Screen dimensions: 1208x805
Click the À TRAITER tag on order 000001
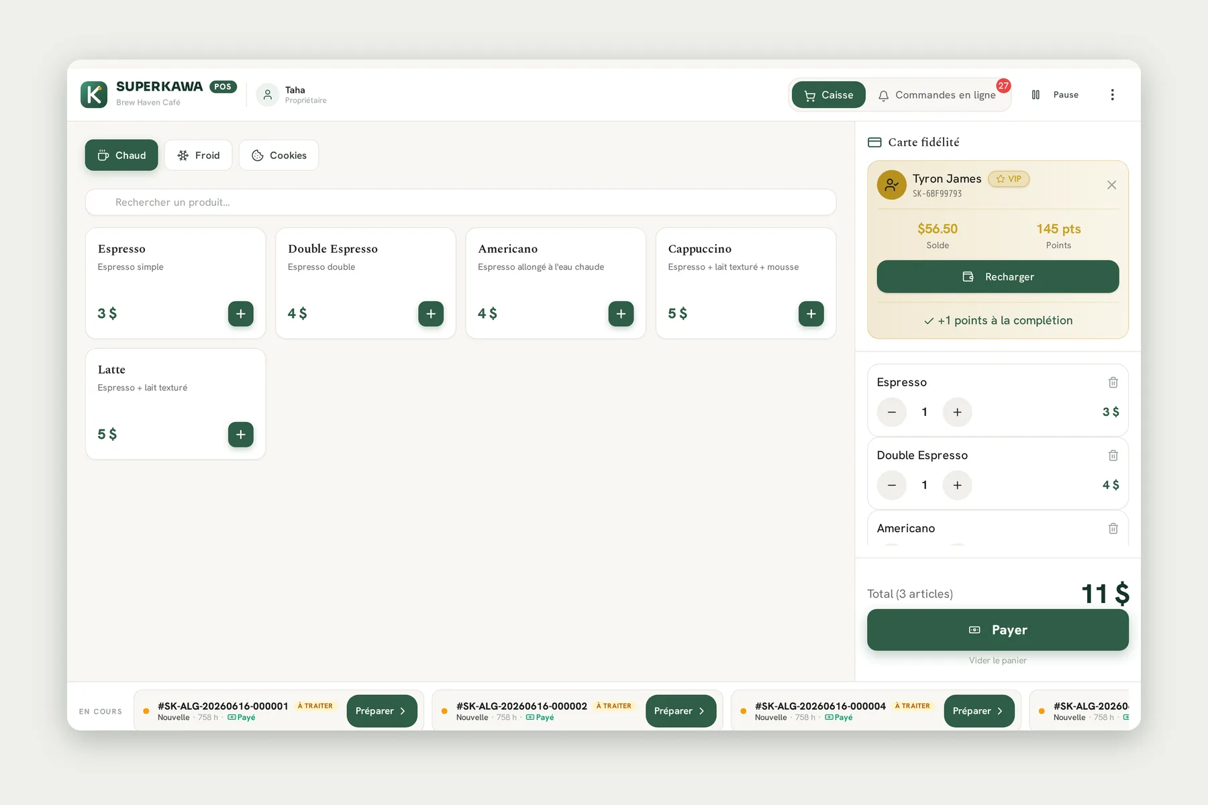point(315,706)
